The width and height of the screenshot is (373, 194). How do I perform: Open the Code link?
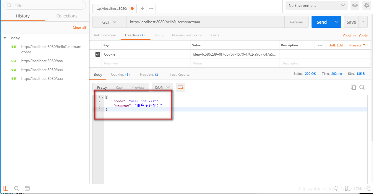pyautogui.click(x=363, y=36)
